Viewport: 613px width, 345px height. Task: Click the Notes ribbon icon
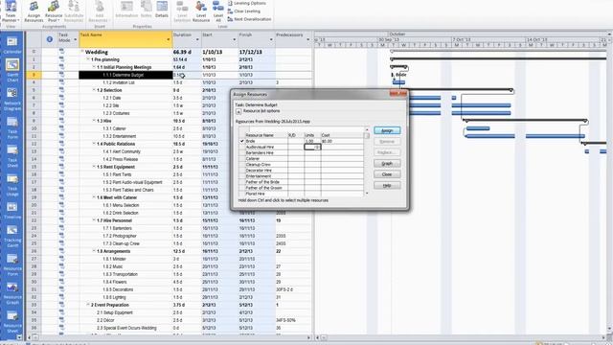tap(147, 10)
